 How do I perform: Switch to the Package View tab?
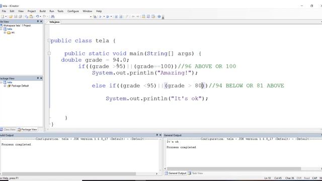click(x=27, y=130)
